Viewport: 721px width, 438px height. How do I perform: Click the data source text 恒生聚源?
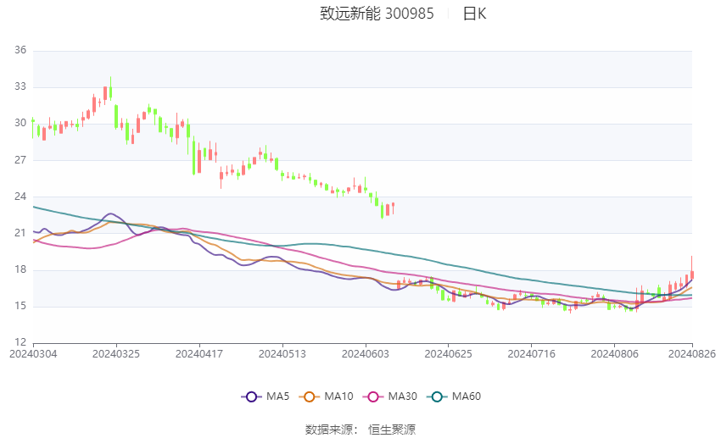[392, 430]
